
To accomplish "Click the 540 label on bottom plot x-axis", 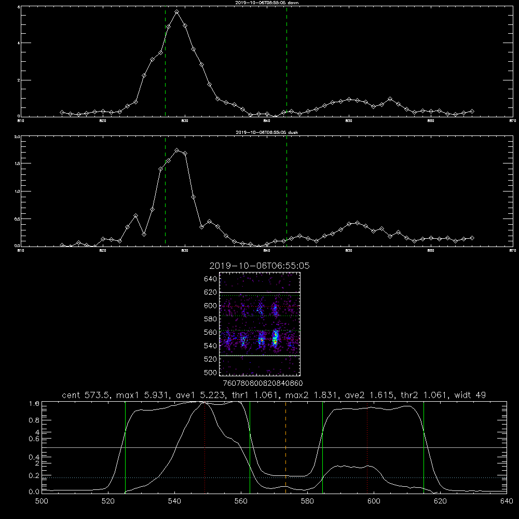I will [174, 501].
